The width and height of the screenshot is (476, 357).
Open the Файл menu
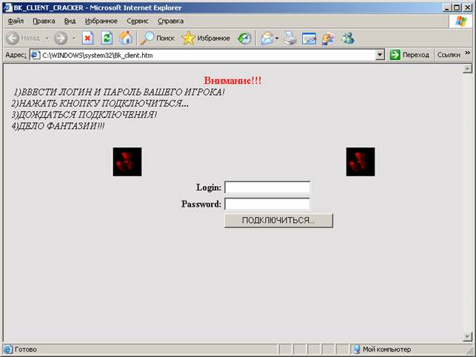point(16,21)
